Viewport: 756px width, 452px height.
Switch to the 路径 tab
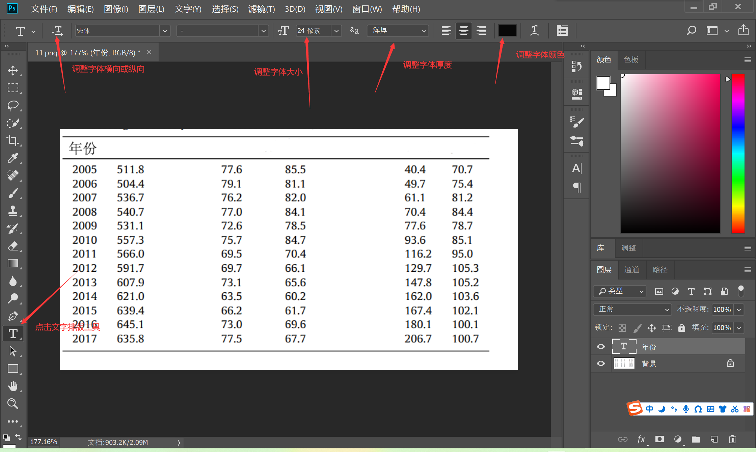click(x=660, y=269)
